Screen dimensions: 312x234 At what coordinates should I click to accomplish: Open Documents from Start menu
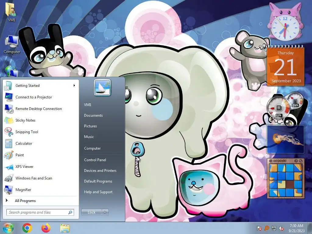[x=93, y=115]
